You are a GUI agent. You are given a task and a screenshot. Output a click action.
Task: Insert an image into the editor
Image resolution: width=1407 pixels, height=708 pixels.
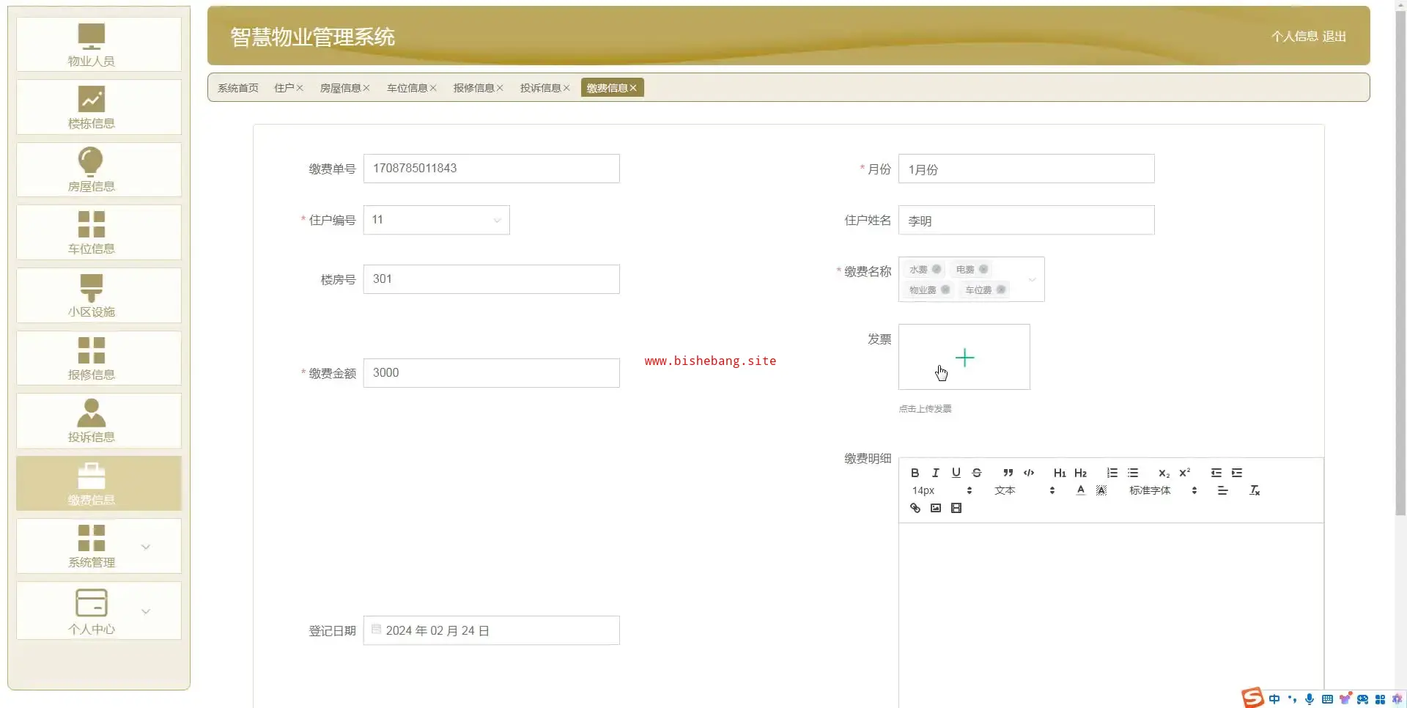[x=936, y=508]
